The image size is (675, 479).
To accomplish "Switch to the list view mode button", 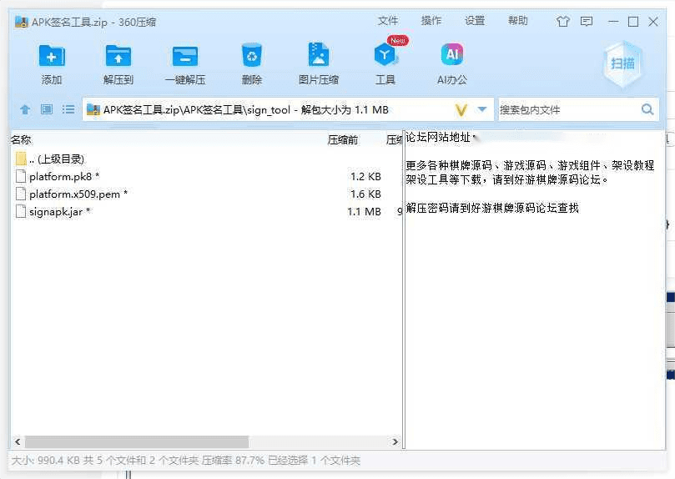I will 68,109.
